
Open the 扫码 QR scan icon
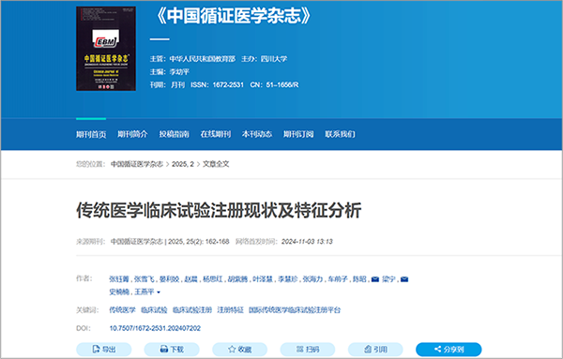point(308,350)
